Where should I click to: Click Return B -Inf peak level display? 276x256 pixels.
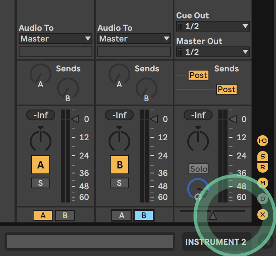(119, 115)
